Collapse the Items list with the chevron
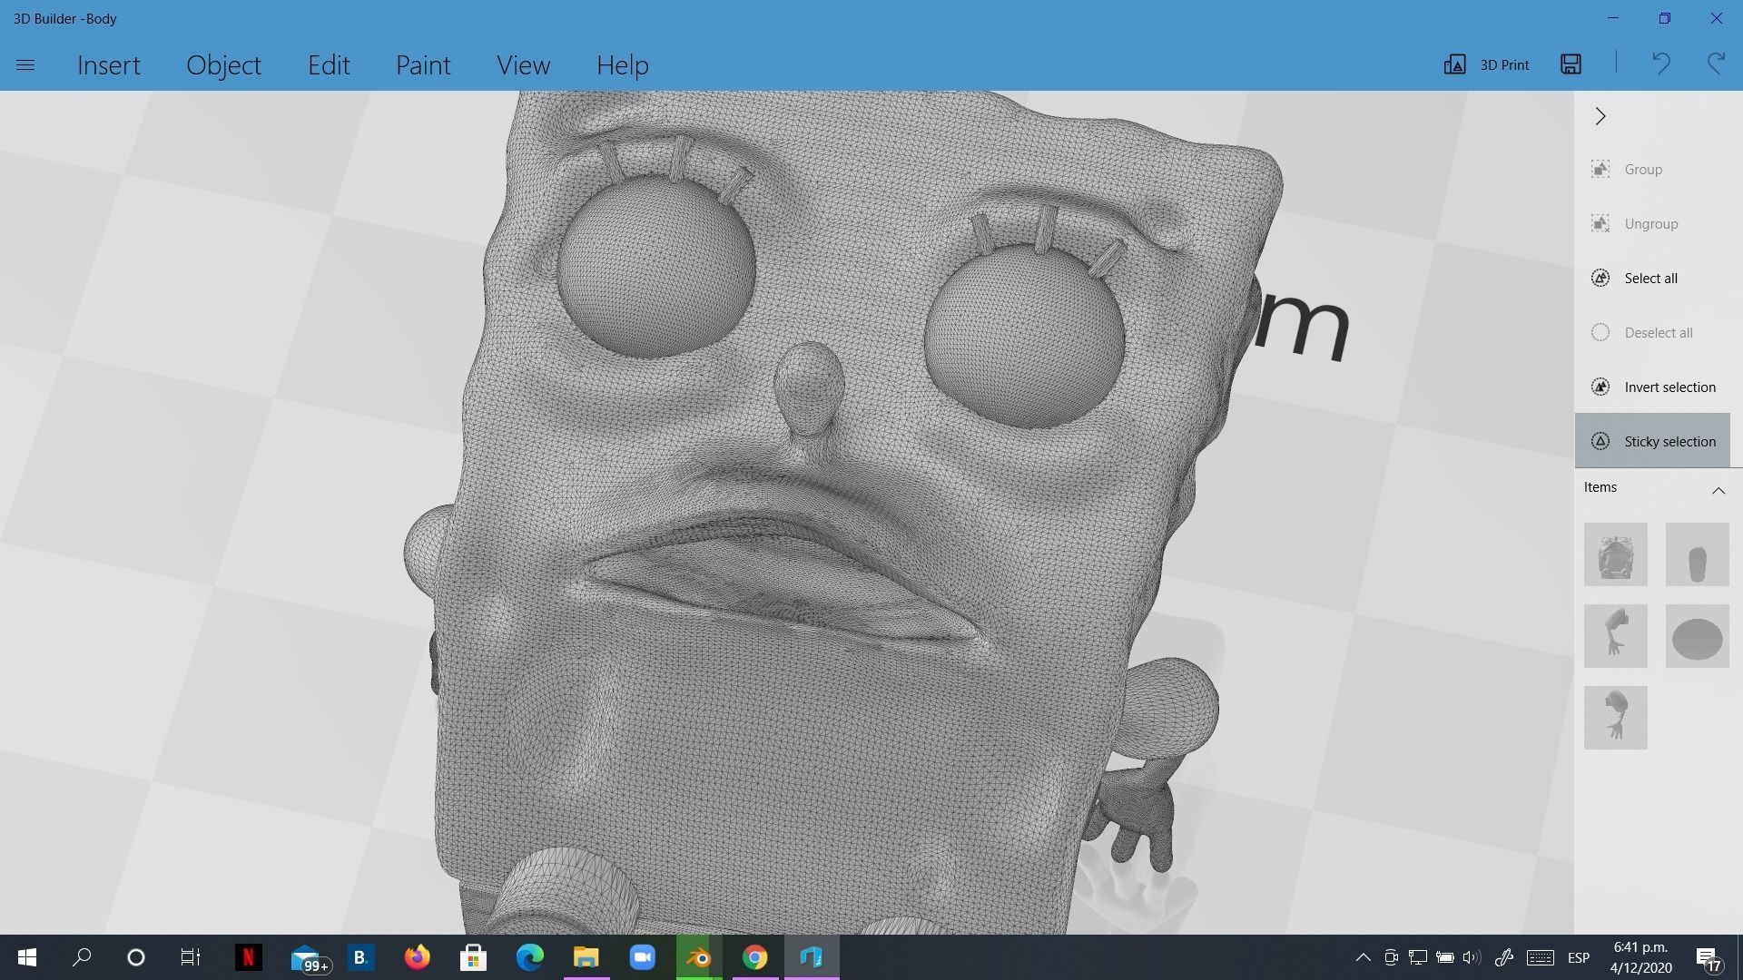Image resolution: width=1743 pixels, height=980 pixels. click(1718, 490)
